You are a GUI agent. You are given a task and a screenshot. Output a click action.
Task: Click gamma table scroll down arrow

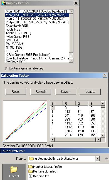click(103, 135)
